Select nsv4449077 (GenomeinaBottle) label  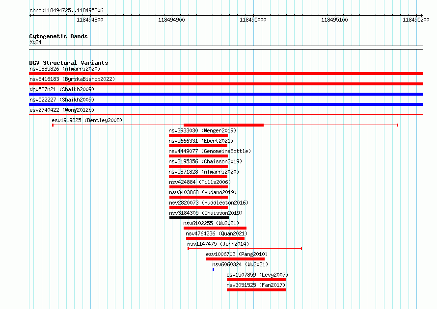click(210, 151)
